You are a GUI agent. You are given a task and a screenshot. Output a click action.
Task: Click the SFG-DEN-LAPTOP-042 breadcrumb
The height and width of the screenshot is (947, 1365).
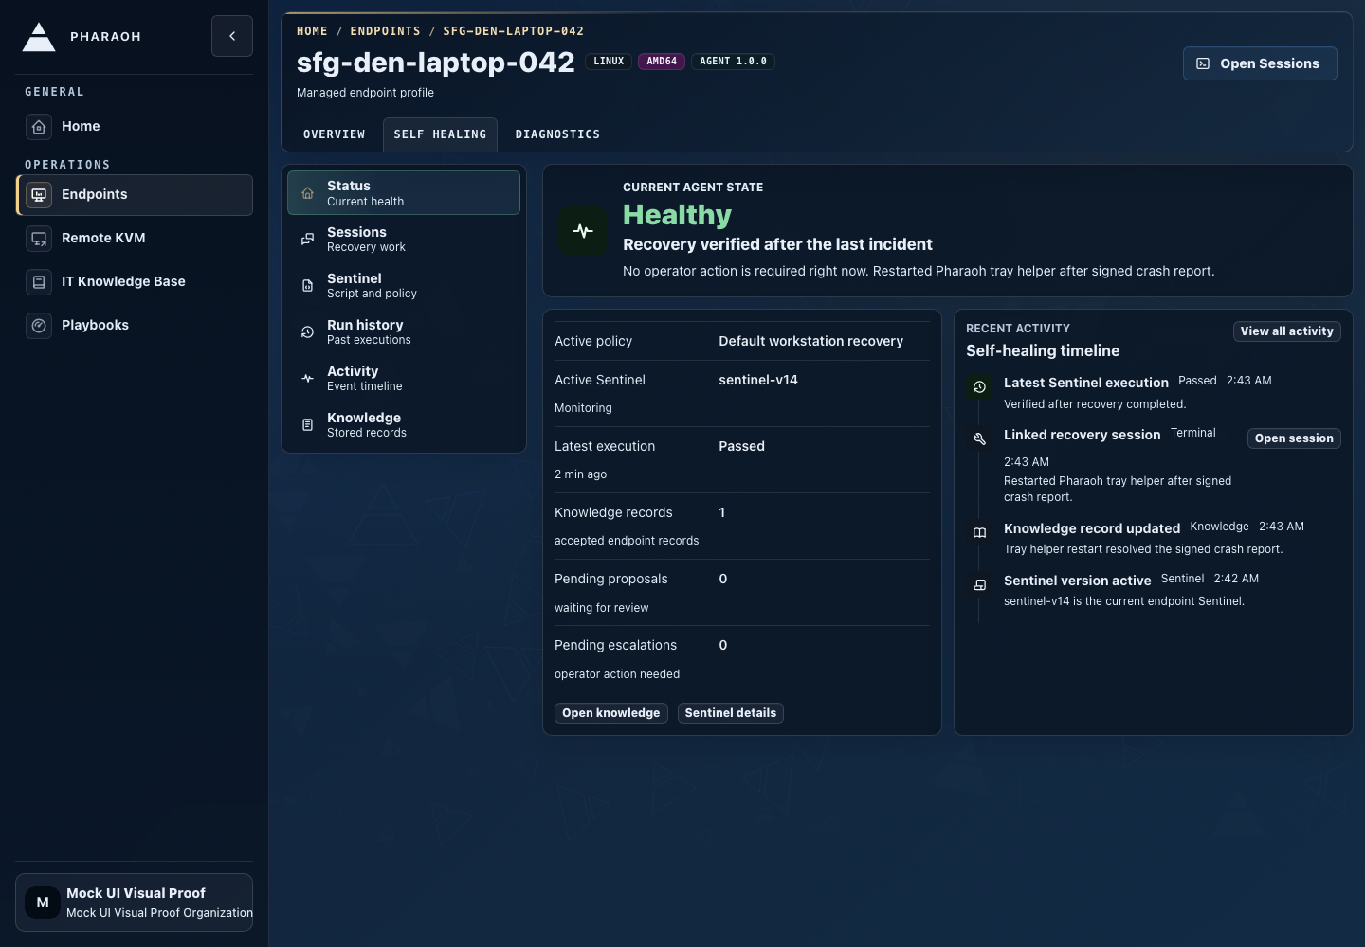pos(513,31)
